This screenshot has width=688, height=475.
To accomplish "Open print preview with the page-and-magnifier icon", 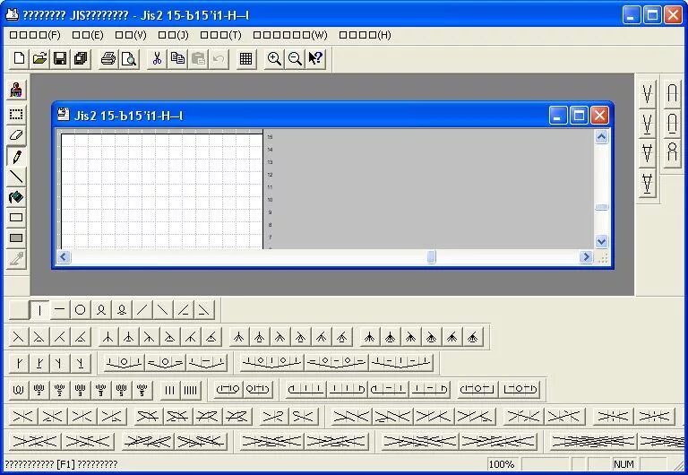I will [129, 58].
